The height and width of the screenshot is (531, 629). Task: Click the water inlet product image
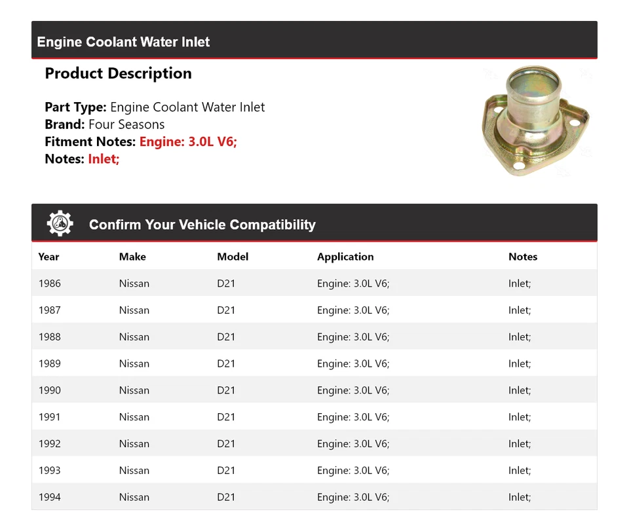535,120
